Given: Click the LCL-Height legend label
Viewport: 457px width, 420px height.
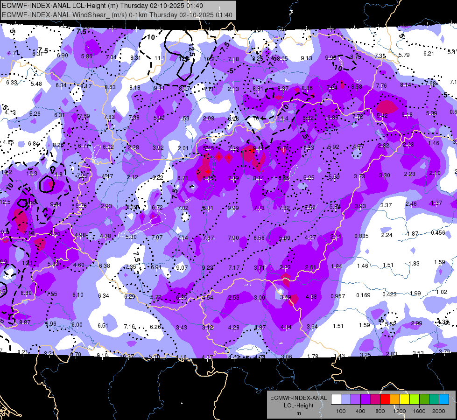Looking at the screenshot, I should (298, 406).
